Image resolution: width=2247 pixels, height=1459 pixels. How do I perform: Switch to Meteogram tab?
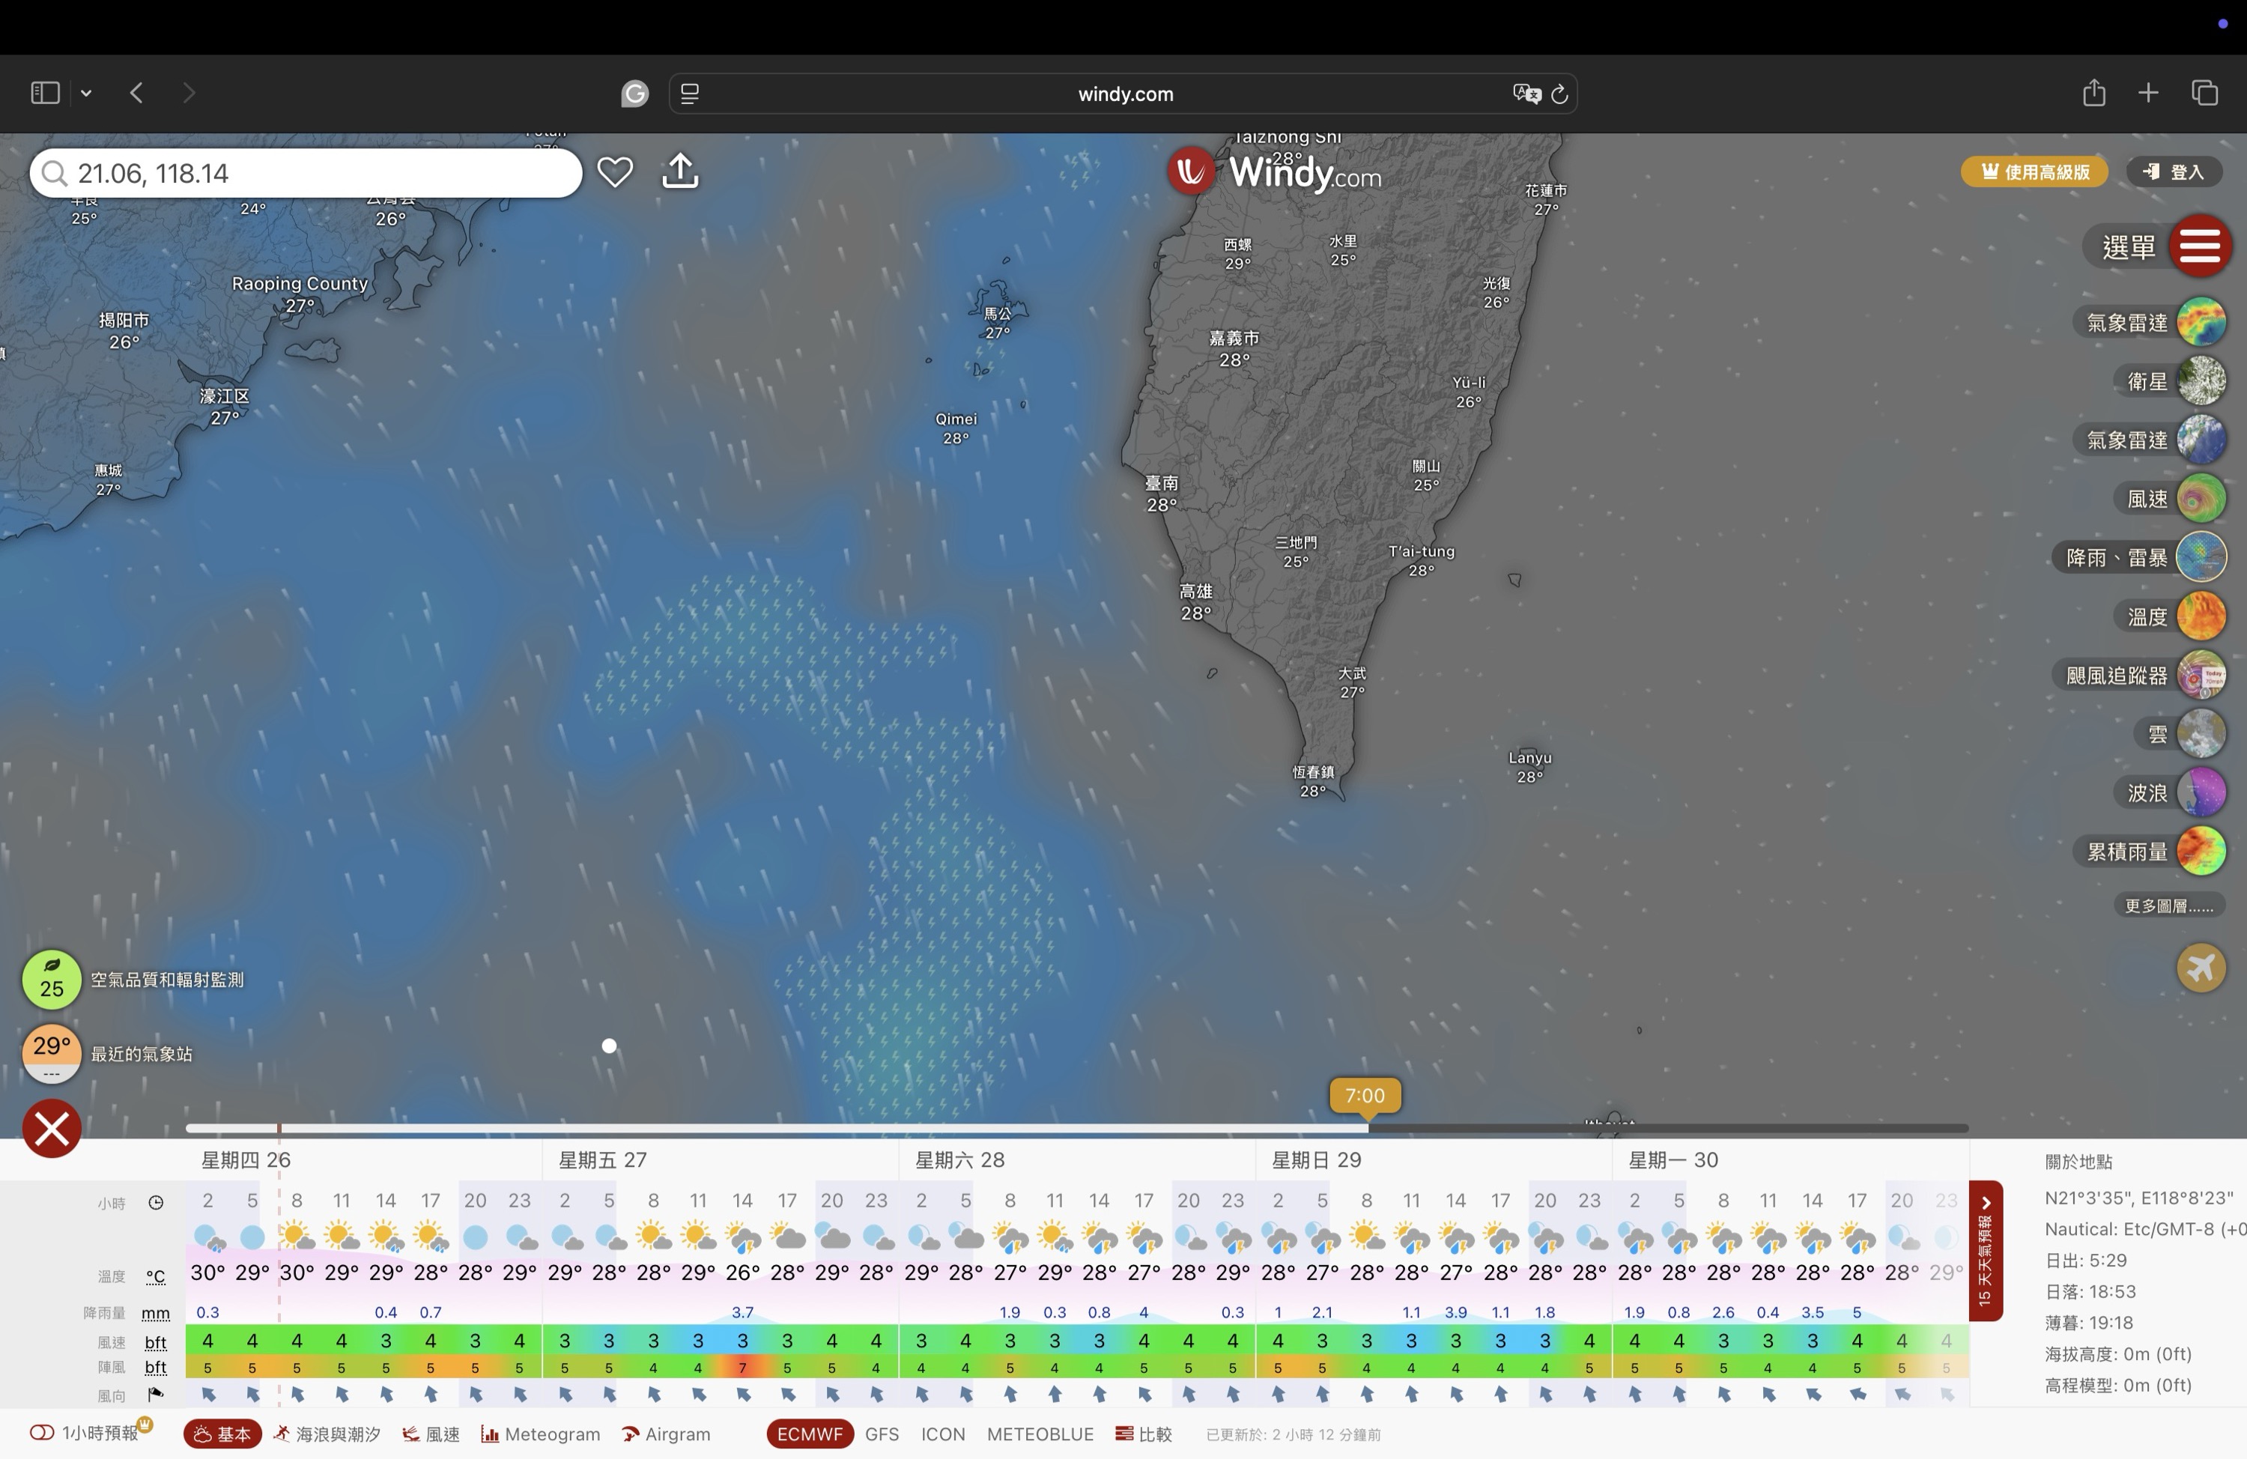[541, 1434]
